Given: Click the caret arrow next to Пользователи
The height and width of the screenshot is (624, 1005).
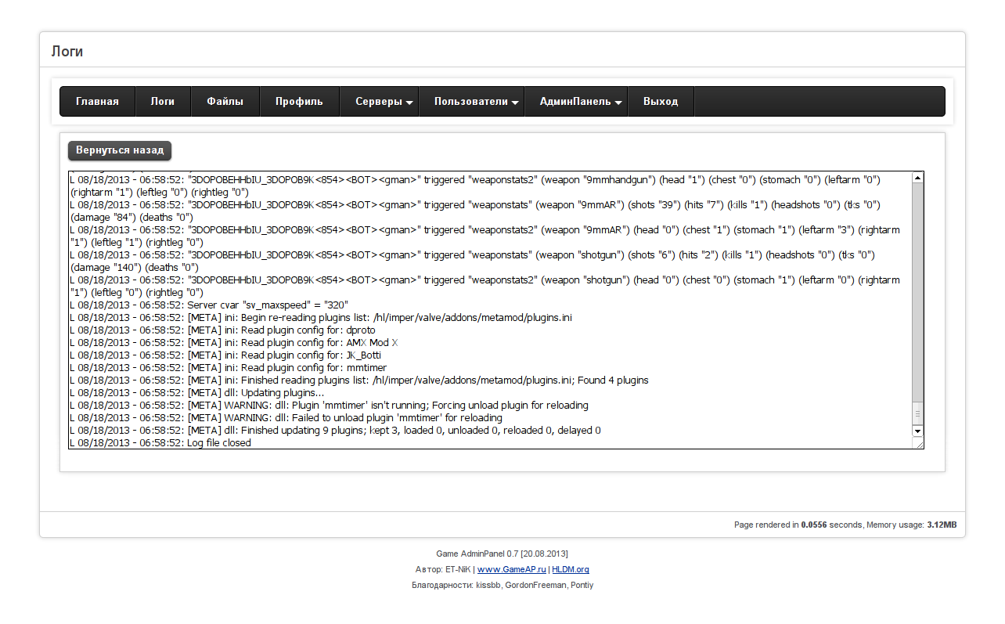Looking at the screenshot, I should 515,103.
